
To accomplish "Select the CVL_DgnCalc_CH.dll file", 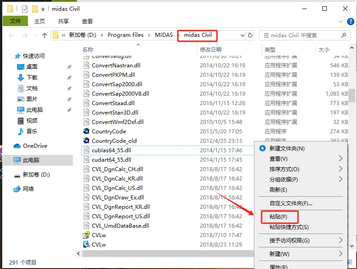I will pos(117,169).
